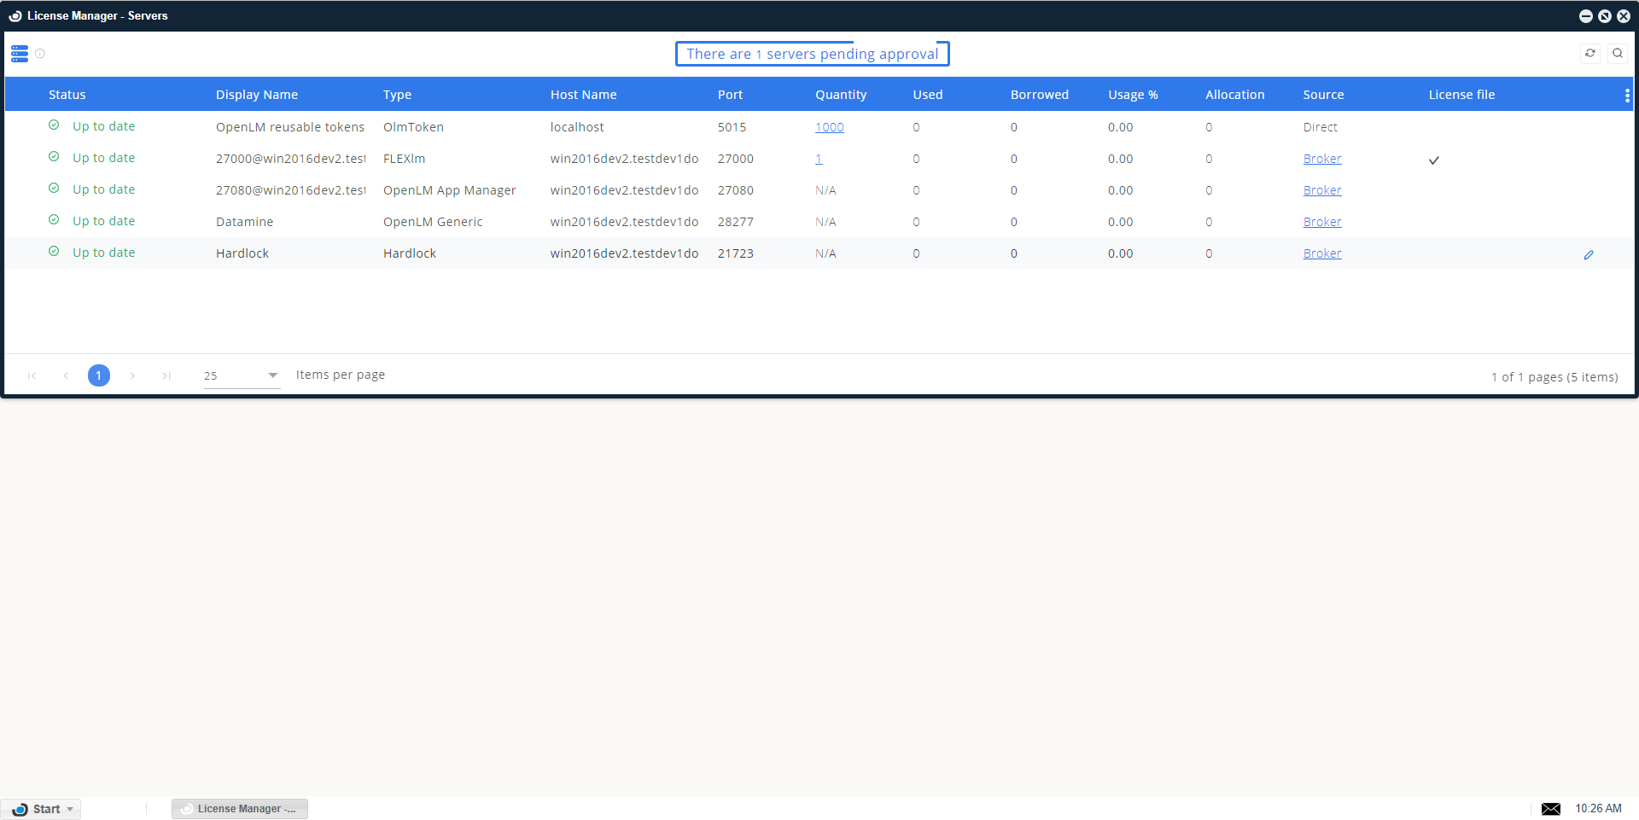Click the License file checkmark for FLEXlm

(1434, 160)
